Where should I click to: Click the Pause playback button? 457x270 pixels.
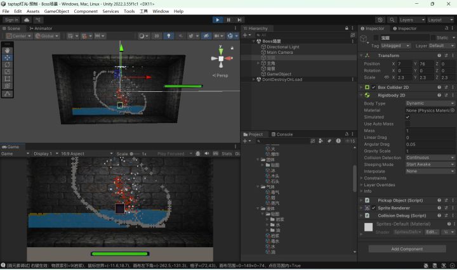(228, 20)
